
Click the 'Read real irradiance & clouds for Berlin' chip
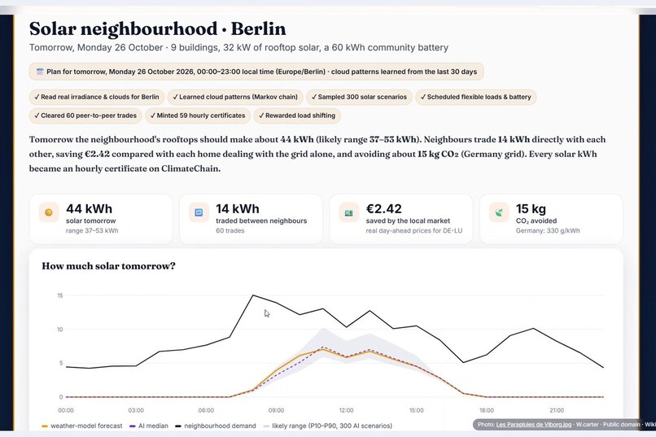click(97, 97)
